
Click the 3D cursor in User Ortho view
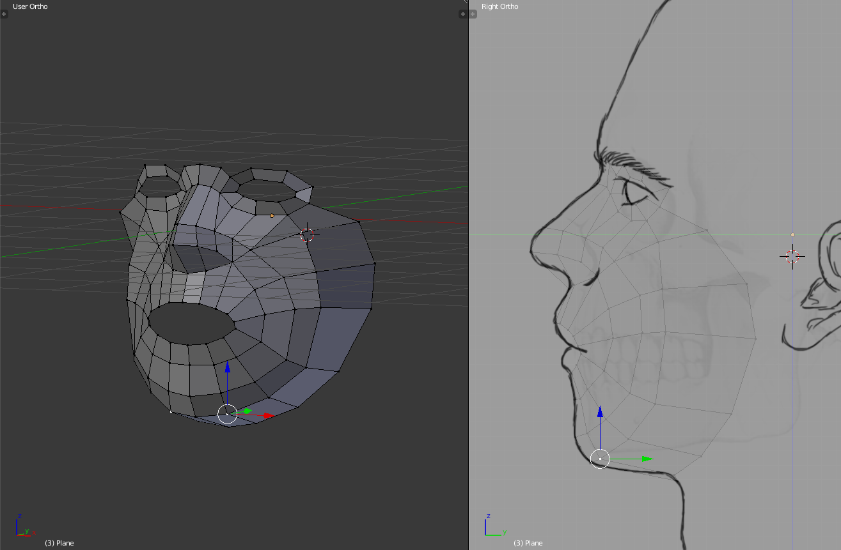tap(307, 234)
